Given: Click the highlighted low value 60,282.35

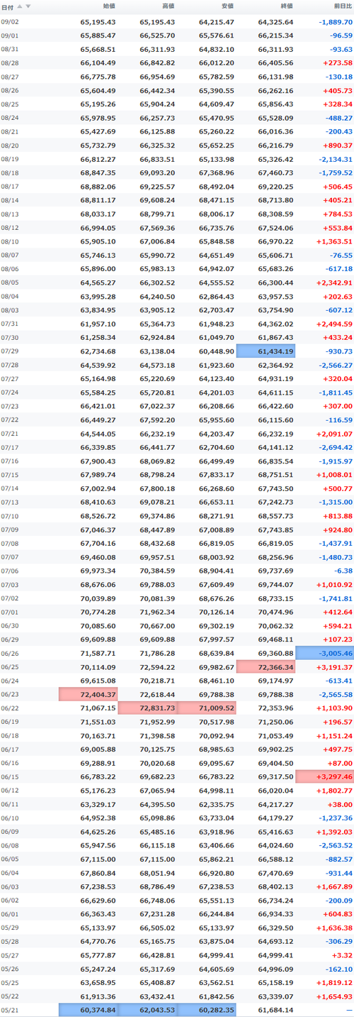Looking at the screenshot, I should coord(207,1009).
